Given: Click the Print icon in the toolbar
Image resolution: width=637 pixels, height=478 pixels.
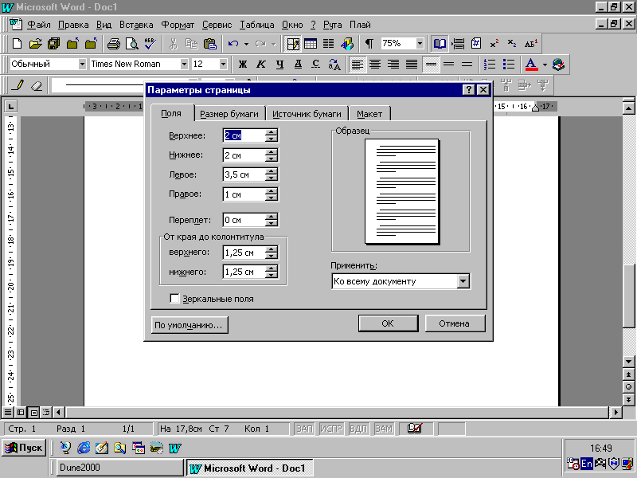Looking at the screenshot, I should click(x=113, y=44).
